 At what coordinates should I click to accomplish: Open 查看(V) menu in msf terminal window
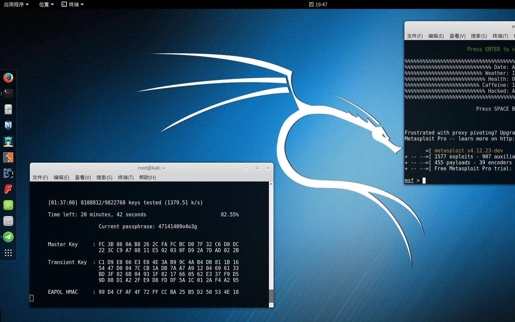pos(457,36)
